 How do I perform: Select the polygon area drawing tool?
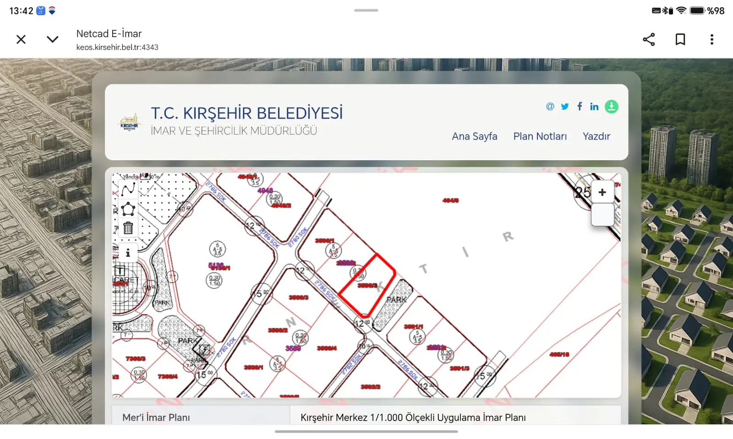pos(128,209)
